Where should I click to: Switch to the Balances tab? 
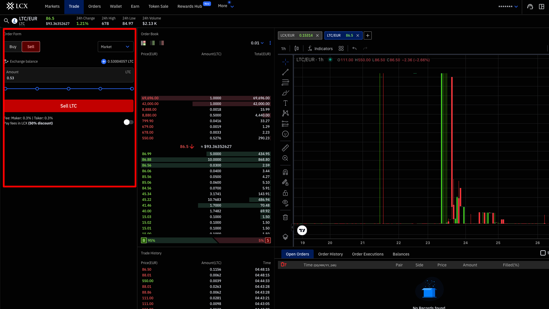401,254
